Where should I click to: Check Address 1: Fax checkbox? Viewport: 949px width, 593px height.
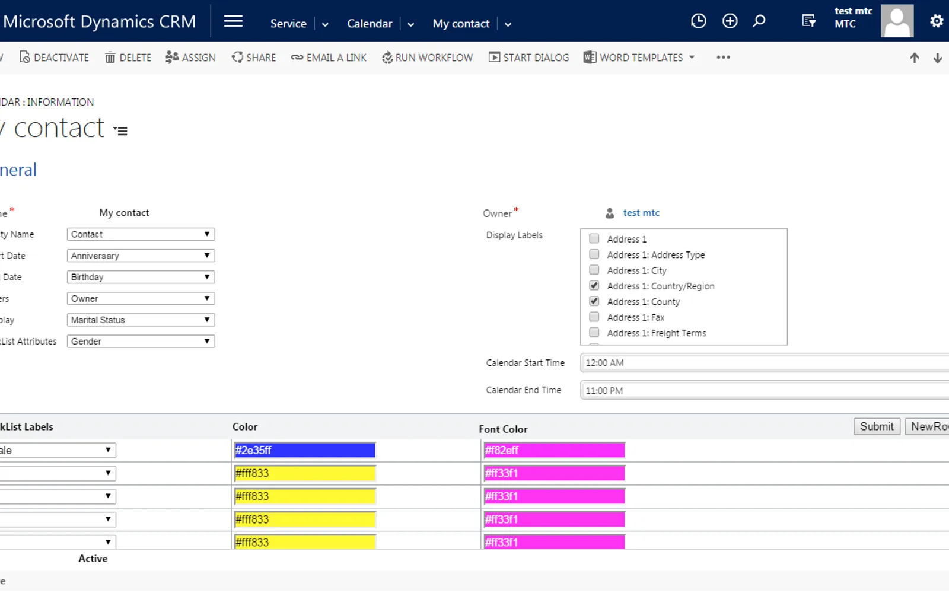[x=594, y=317]
